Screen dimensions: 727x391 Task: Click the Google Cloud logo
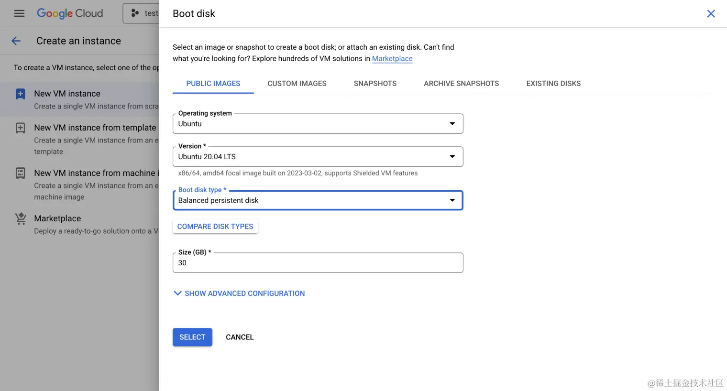point(70,13)
